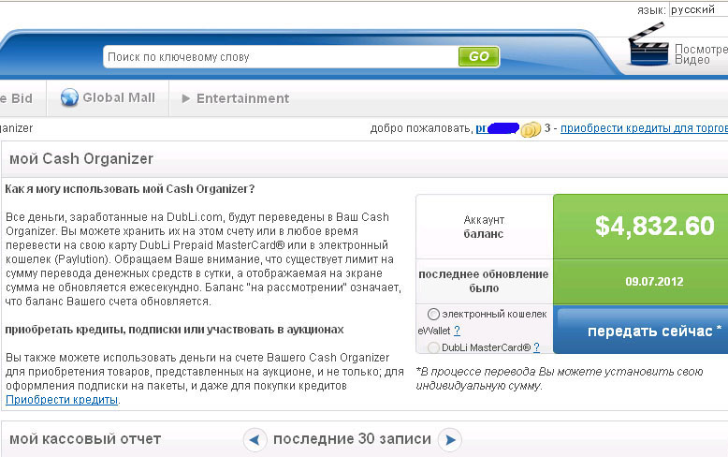Switch to the Global Mall tab

[x=108, y=97]
